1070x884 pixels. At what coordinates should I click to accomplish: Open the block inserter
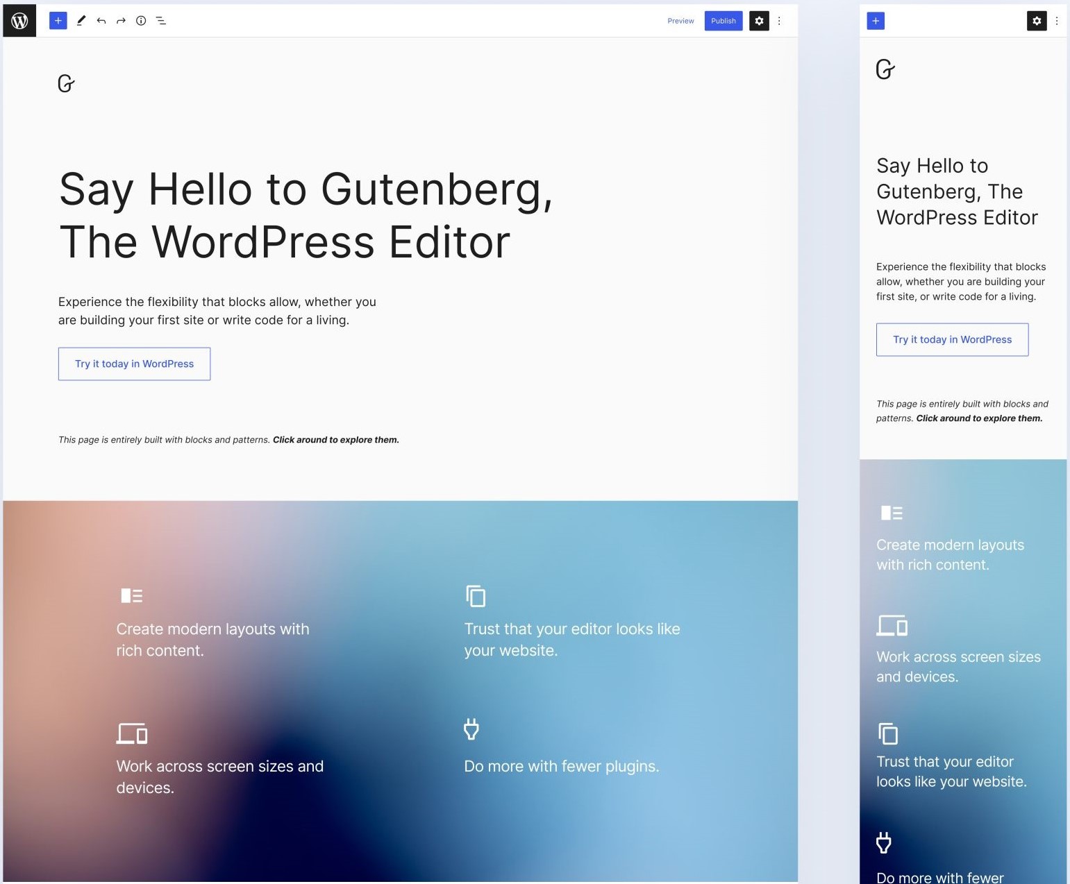pyautogui.click(x=58, y=20)
